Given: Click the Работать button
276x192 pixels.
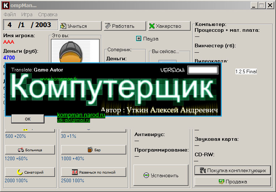Looking at the screenshot, I should click(125, 26).
